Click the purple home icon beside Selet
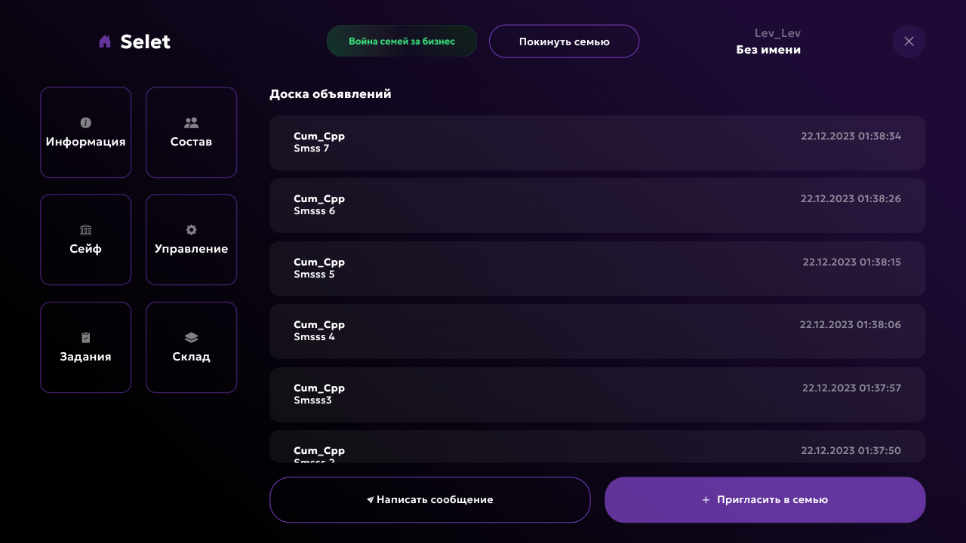Screen dimensions: 966x543 point(105,41)
